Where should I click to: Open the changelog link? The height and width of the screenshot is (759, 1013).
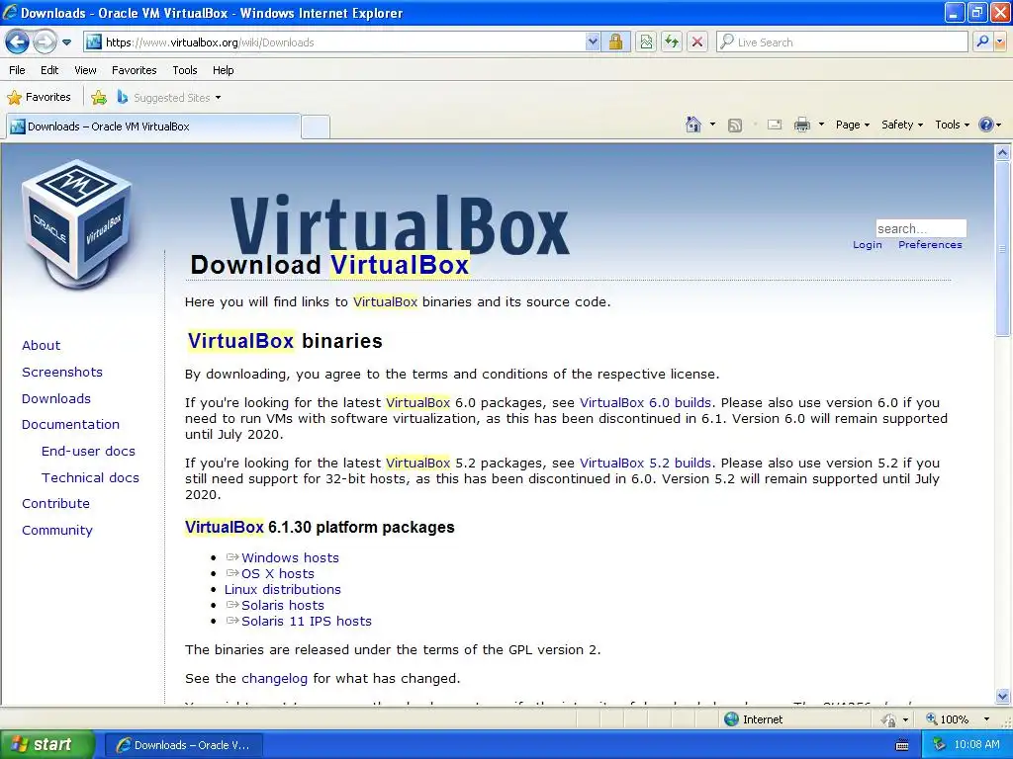[x=275, y=678]
